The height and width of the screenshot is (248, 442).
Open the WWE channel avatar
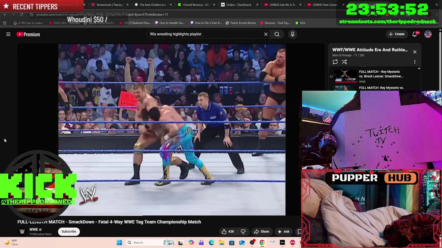(22, 231)
